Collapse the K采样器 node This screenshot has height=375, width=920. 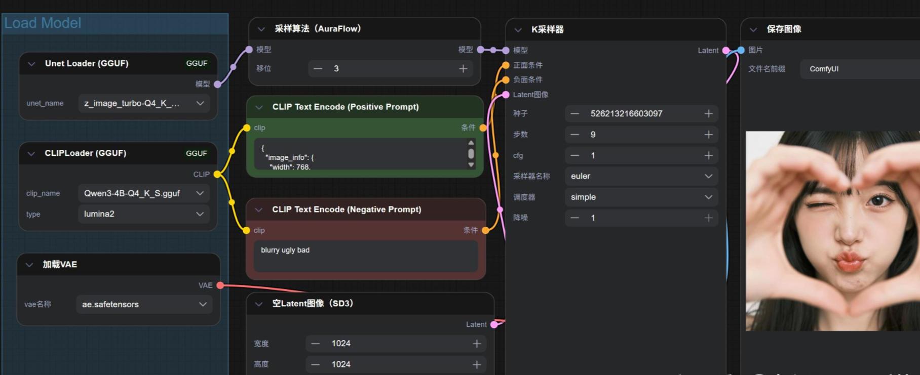point(518,30)
